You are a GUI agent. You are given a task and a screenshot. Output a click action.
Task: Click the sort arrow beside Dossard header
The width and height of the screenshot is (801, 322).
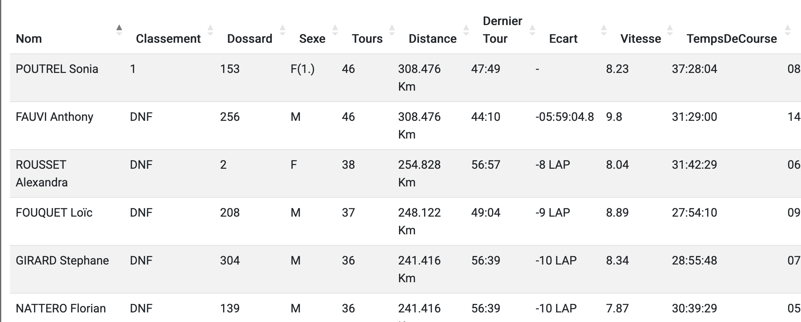point(282,30)
